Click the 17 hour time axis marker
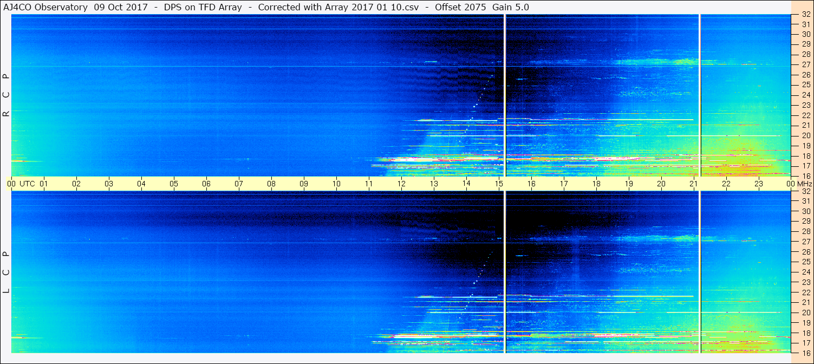This screenshot has width=814, height=364. tap(564, 184)
